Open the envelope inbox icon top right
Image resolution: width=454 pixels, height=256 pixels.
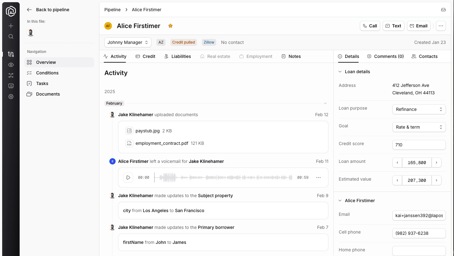pos(443,10)
